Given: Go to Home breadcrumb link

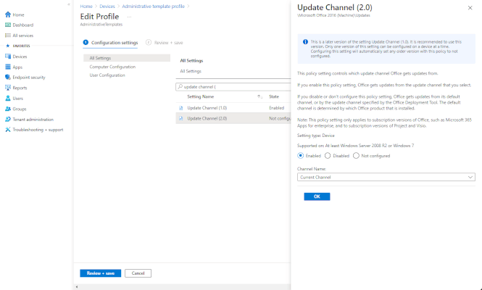Looking at the screenshot, I should 86,6.
